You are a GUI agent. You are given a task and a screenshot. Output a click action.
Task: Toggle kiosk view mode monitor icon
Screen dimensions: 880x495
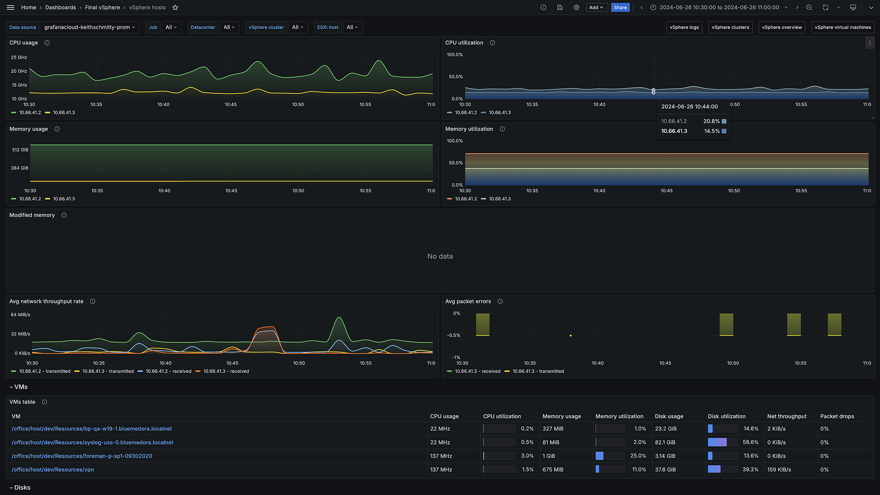[853, 7]
